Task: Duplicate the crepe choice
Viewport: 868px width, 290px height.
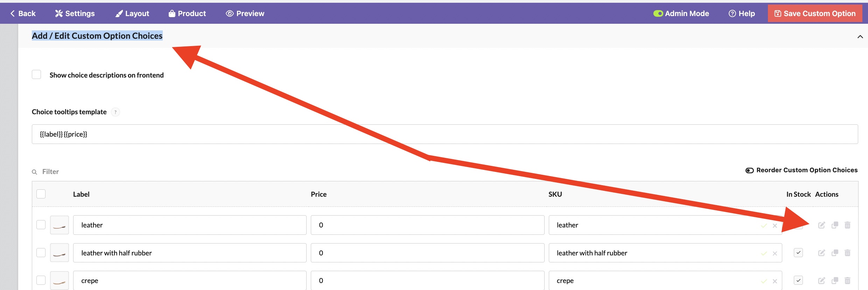Action: pos(835,281)
